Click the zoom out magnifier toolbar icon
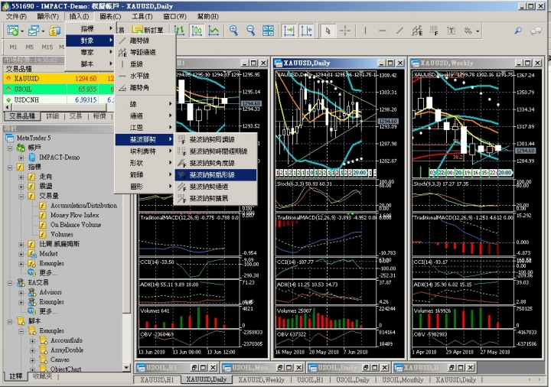This screenshot has width=551, height=387. pyautogui.click(x=252, y=31)
